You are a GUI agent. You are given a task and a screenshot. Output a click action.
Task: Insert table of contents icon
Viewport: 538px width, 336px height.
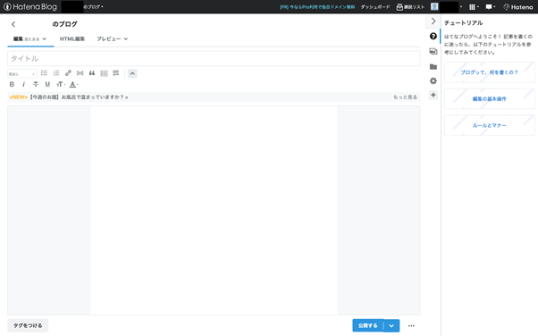tap(104, 73)
